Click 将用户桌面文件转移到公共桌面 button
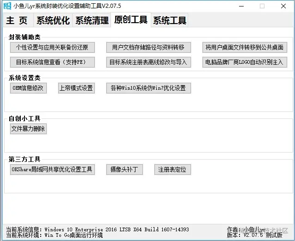The height and width of the screenshot is (241, 295). point(245,47)
